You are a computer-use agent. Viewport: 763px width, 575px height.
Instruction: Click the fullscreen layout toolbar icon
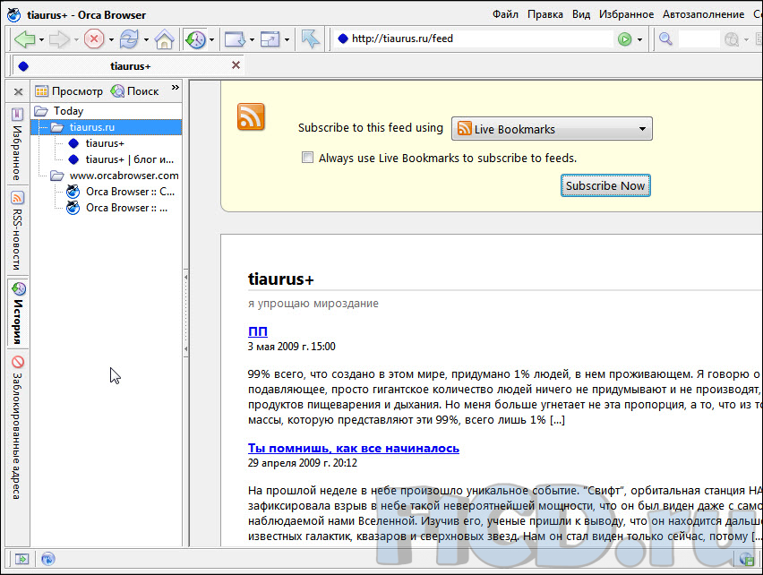pyautogui.click(x=270, y=39)
